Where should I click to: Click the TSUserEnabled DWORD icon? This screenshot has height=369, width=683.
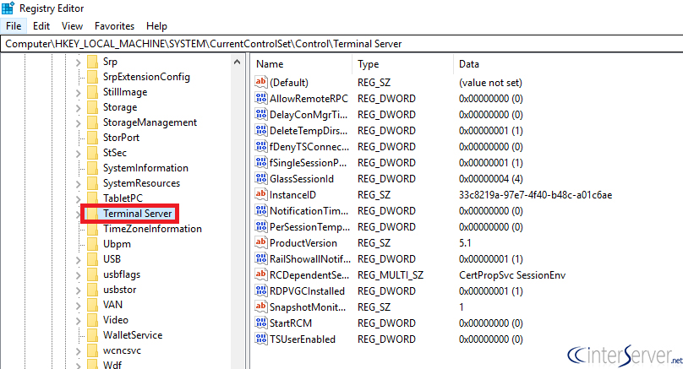tap(261, 339)
